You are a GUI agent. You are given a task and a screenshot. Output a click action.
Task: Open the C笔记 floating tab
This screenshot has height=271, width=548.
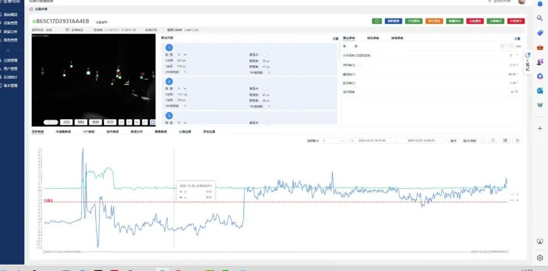528,62
